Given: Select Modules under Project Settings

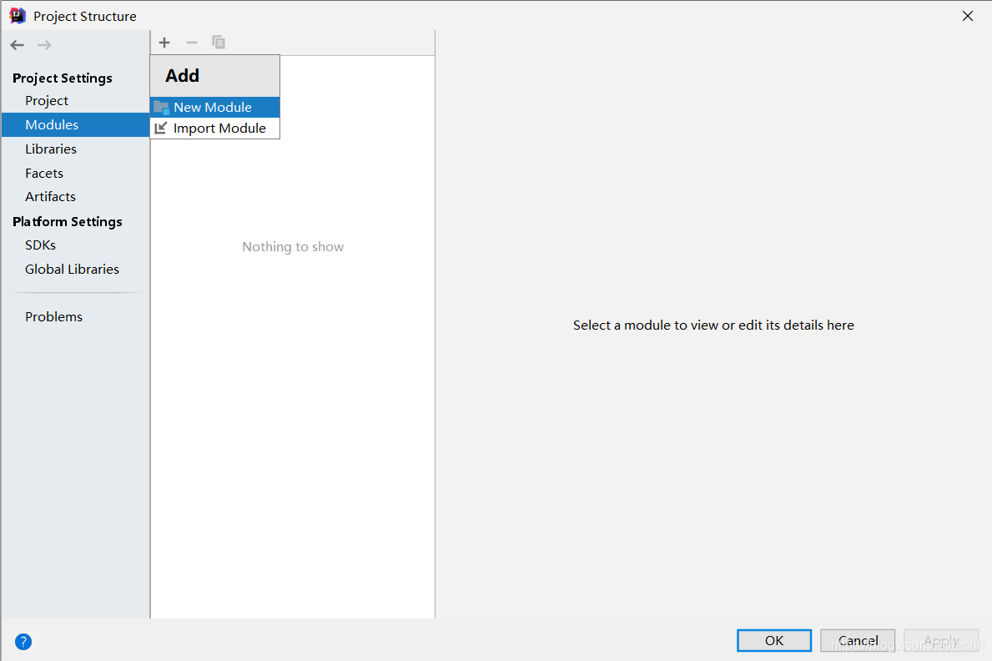Looking at the screenshot, I should click(x=52, y=124).
